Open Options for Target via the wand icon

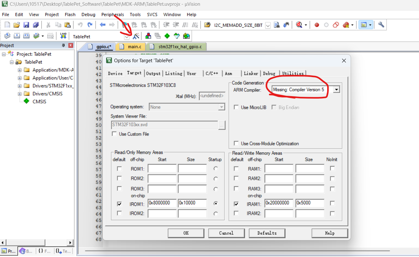click(136, 36)
